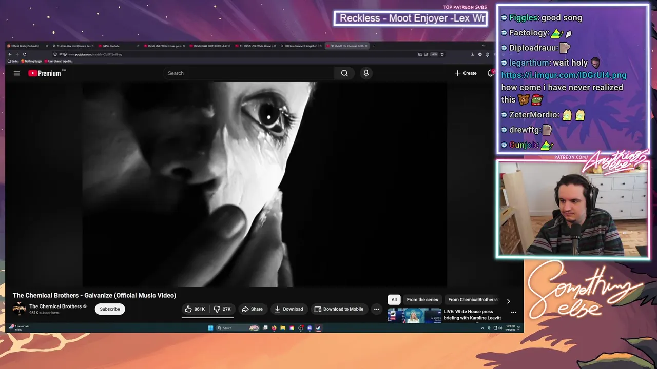Click the 100% zoom indicator in address bar

click(x=434, y=54)
